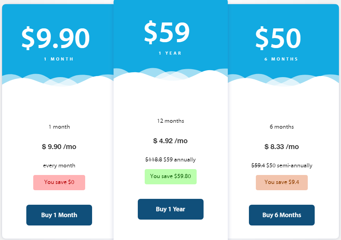Image resolution: width=341 pixels, height=240 pixels.
Task: Click the '$ 9.90 /mo' rate text
Action: tap(59, 147)
